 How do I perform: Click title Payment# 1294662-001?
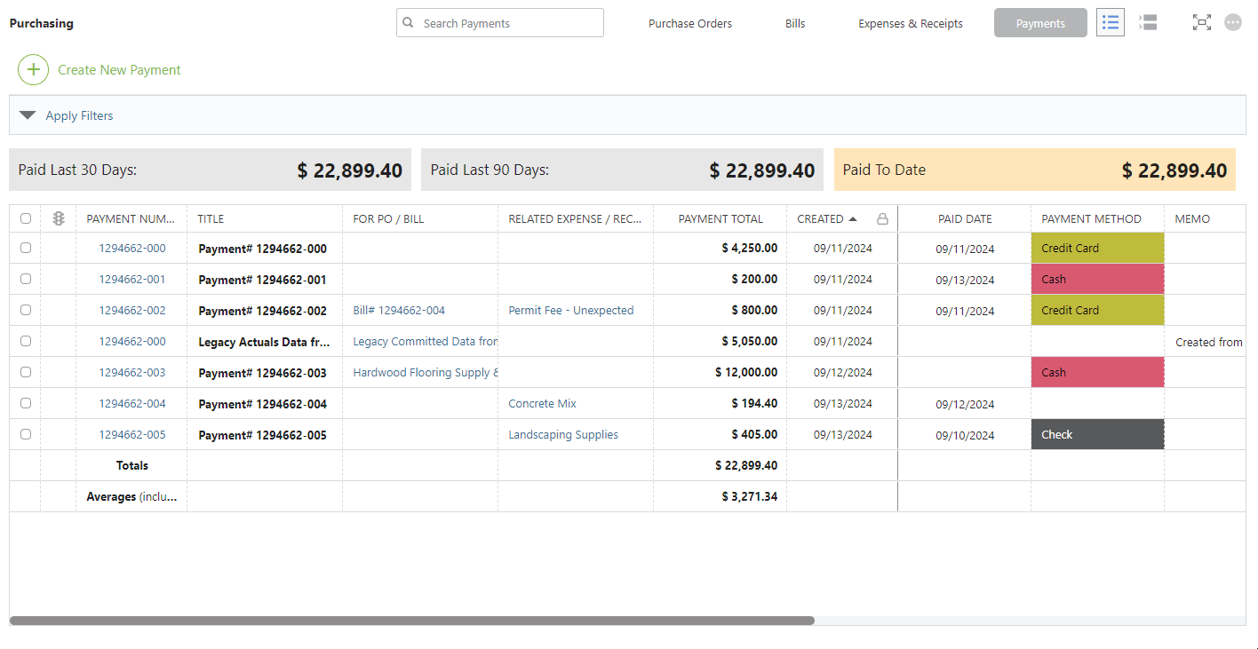(x=263, y=280)
